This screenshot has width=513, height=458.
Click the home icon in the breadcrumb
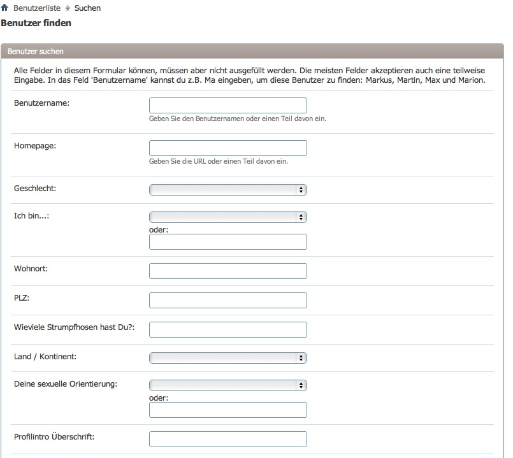pyautogui.click(x=4, y=8)
